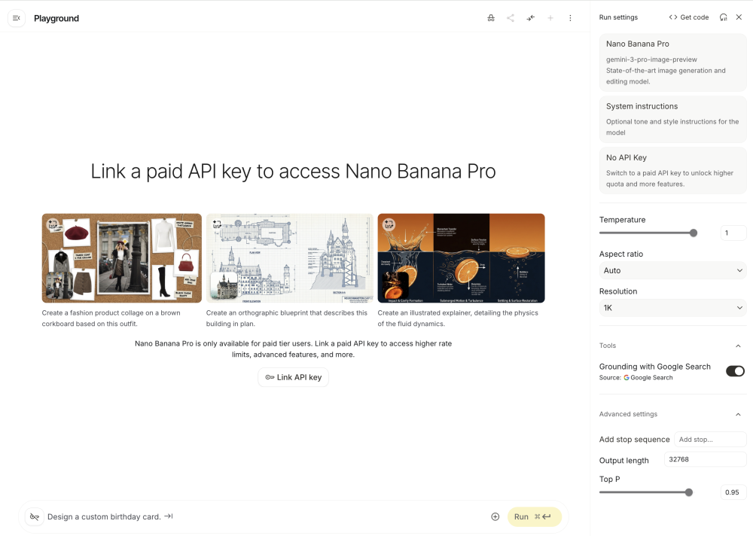
Task: Toggle the sidebar navigation menu icon
Action: (x=17, y=18)
